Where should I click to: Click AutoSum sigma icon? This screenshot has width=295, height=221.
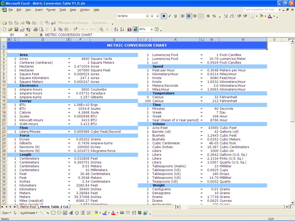[x=108, y=29]
